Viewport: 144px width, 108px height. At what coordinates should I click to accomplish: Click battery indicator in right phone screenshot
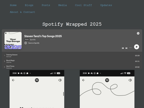pyautogui.click(x=129, y=73)
